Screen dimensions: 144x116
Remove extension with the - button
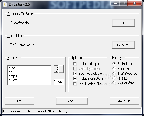(x=61, y=69)
